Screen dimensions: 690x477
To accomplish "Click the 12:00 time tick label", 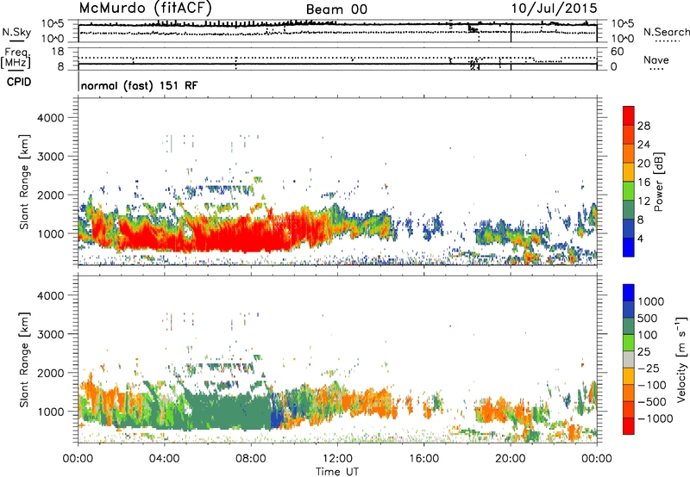I will pos(337,459).
